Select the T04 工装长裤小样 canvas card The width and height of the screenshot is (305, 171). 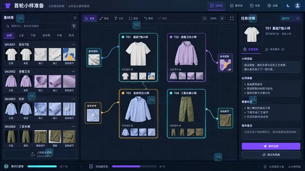point(186,114)
